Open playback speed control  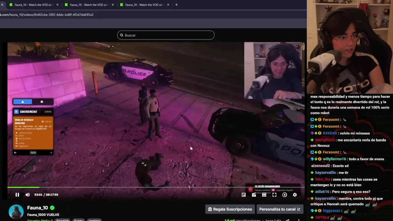tap(285, 195)
